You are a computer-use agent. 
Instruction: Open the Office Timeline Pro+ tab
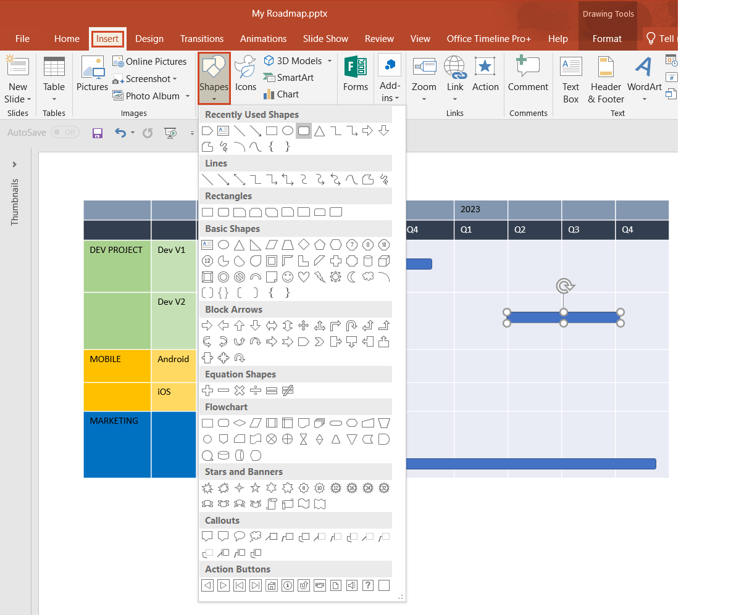coord(488,38)
